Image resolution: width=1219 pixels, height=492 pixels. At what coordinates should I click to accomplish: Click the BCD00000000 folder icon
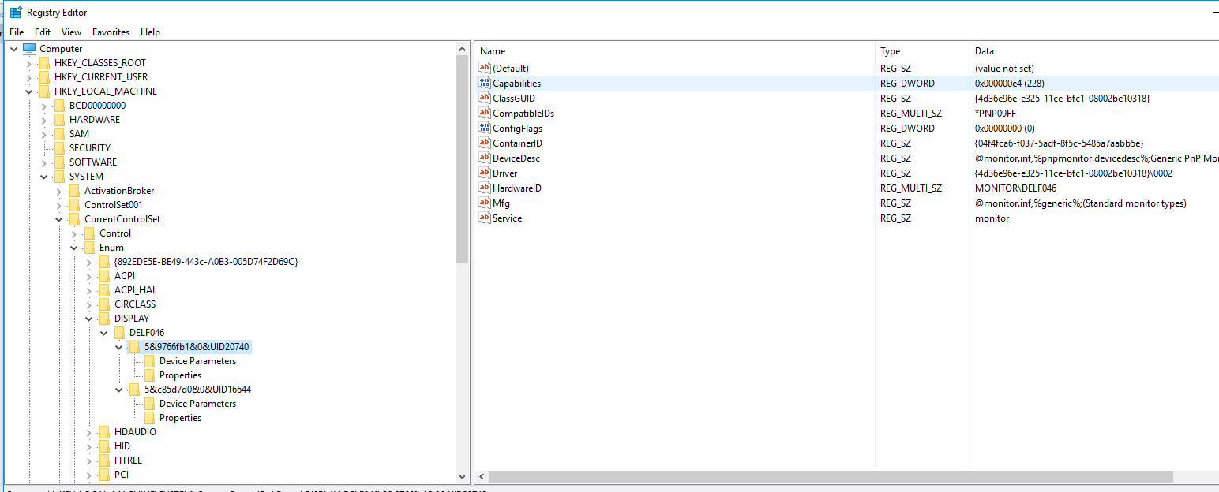59,106
